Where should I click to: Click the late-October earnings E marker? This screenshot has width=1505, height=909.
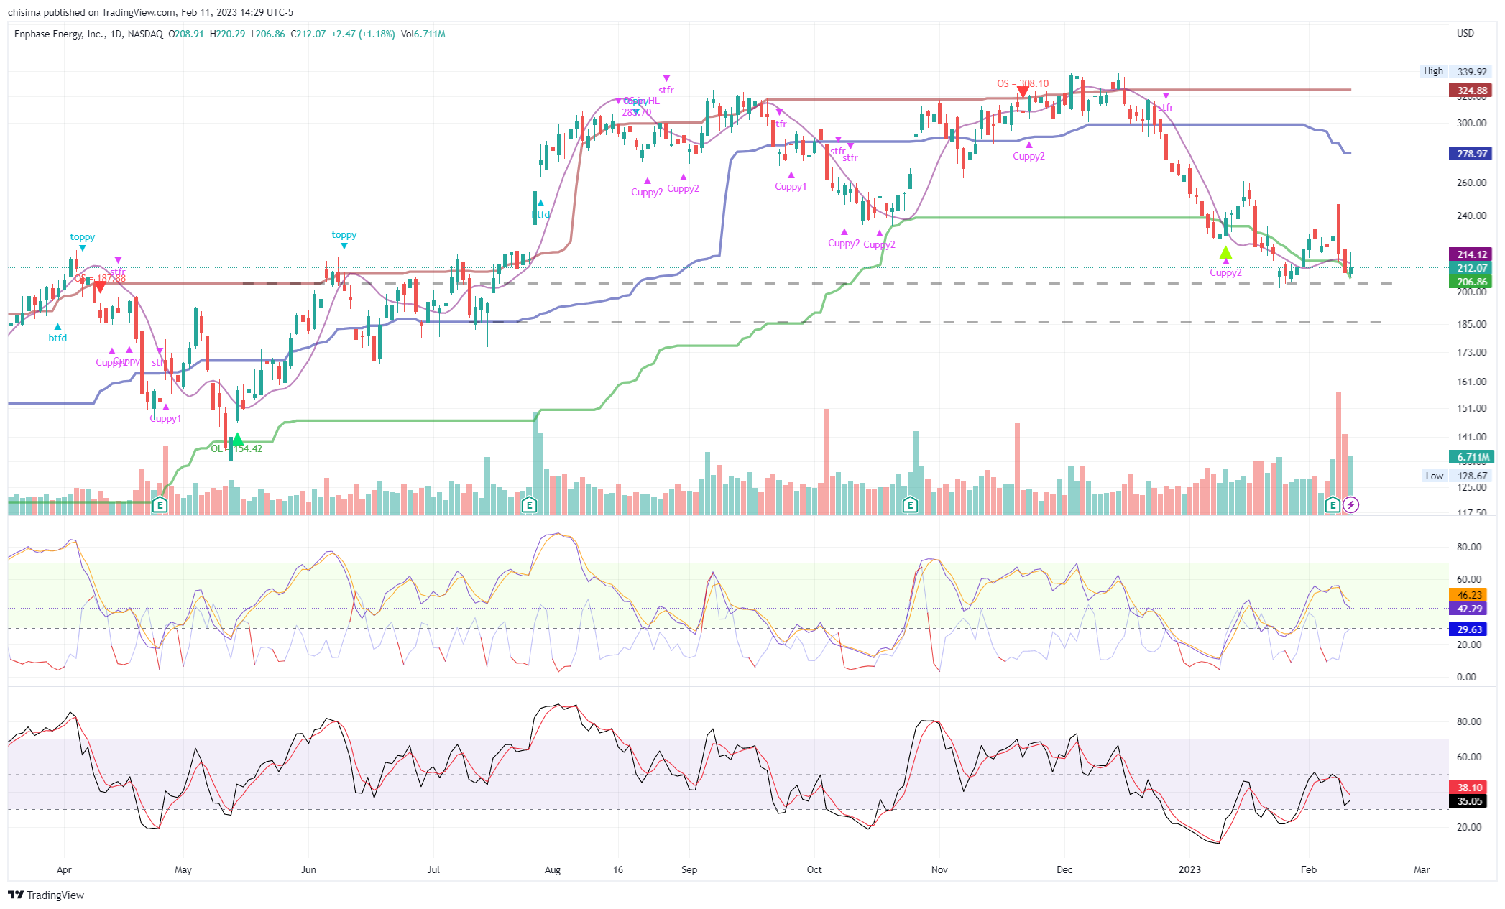click(x=910, y=505)
